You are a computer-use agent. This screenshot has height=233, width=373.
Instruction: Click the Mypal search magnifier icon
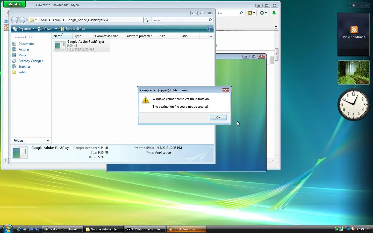pos(241,13)
